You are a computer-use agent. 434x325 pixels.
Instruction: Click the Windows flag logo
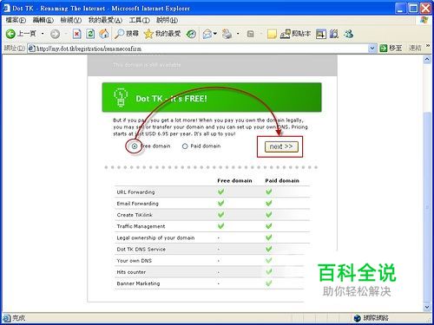click(424, 20)
